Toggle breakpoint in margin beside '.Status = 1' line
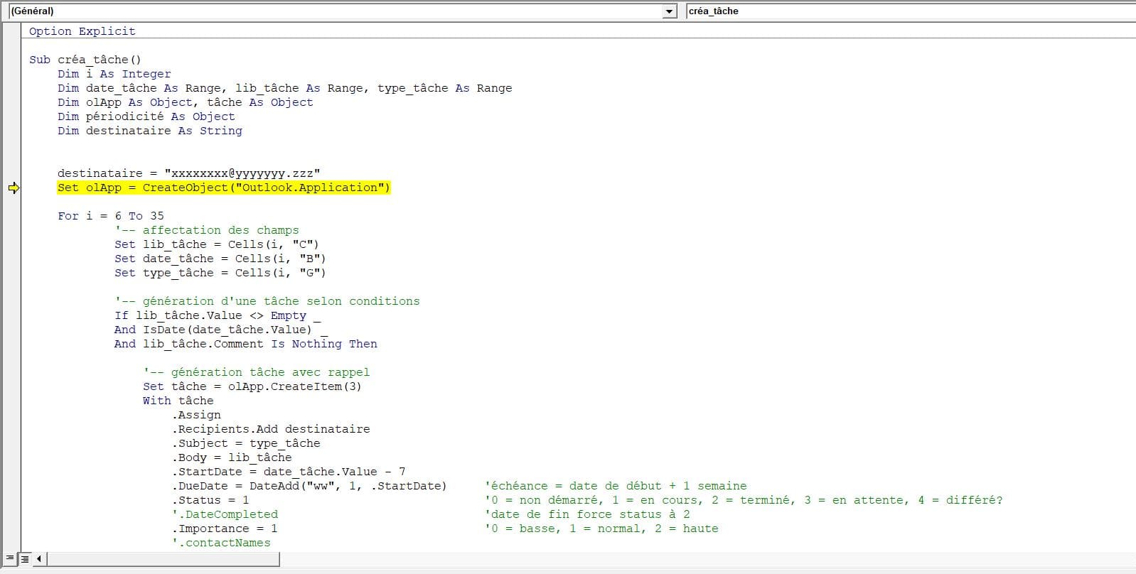Image resolution: width=1136 pixels, height=574 pixels. click(14, 500)
